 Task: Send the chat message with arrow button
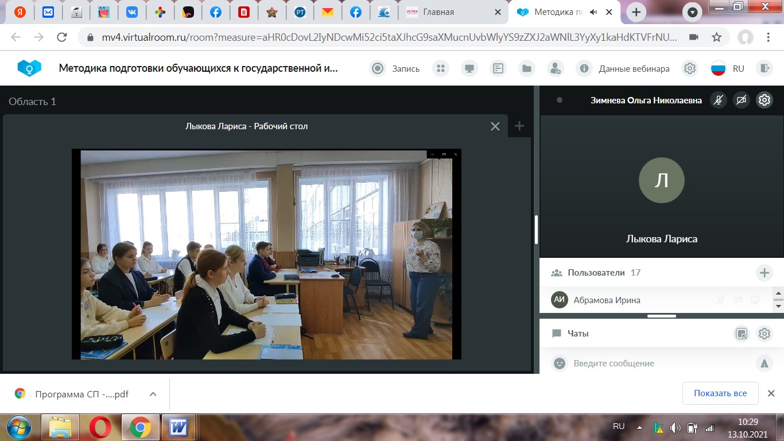pos(764,363)
